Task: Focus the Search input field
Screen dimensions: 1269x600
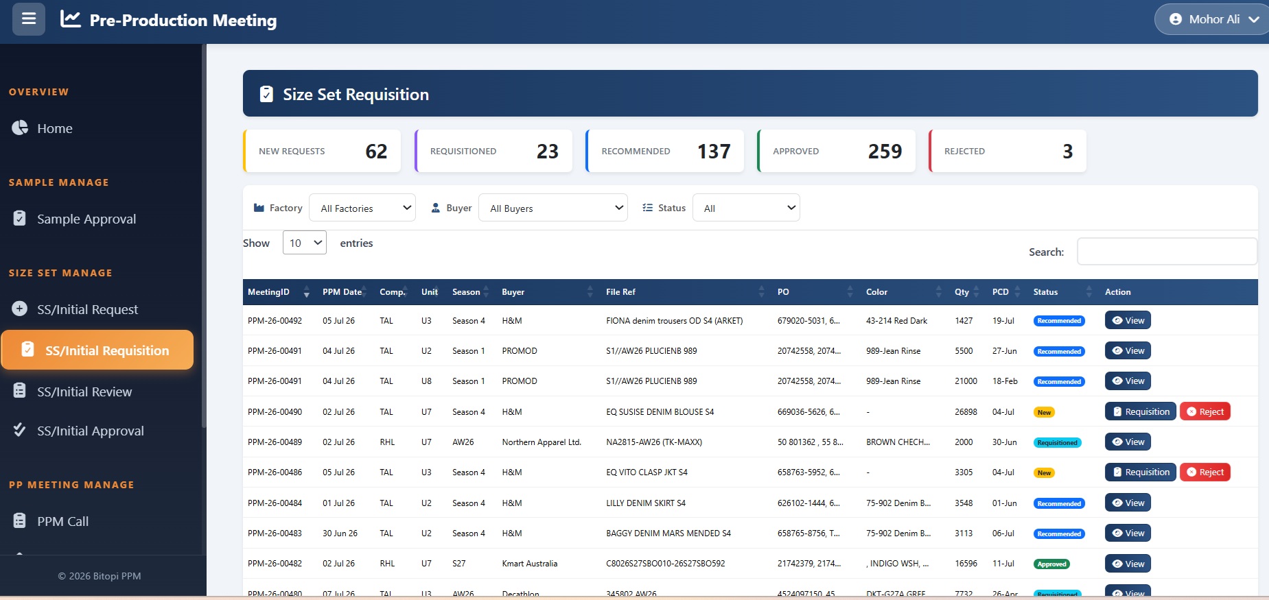Action: (1167, 252)
